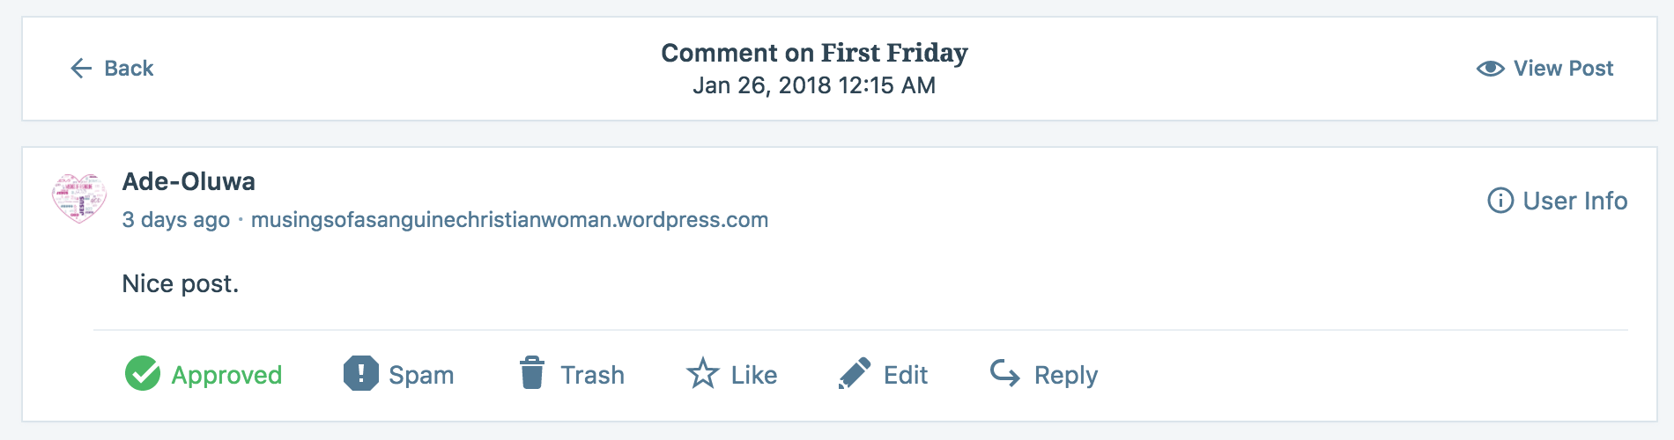1674x440 pixels.
Task: Click the User Info circle icon
Action: 1500,201
